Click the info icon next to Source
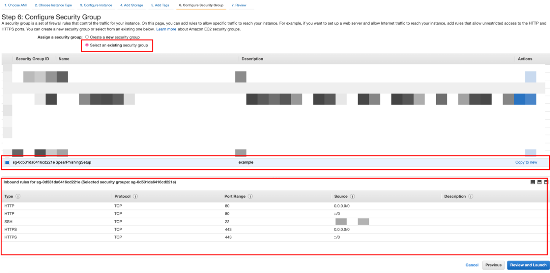 click(x=352, y=197)
